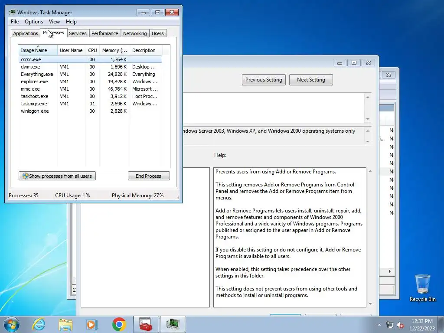Screen dimensions: 444x333
Task: Select the dwm.exe process
Action: [x=90, y=67]
